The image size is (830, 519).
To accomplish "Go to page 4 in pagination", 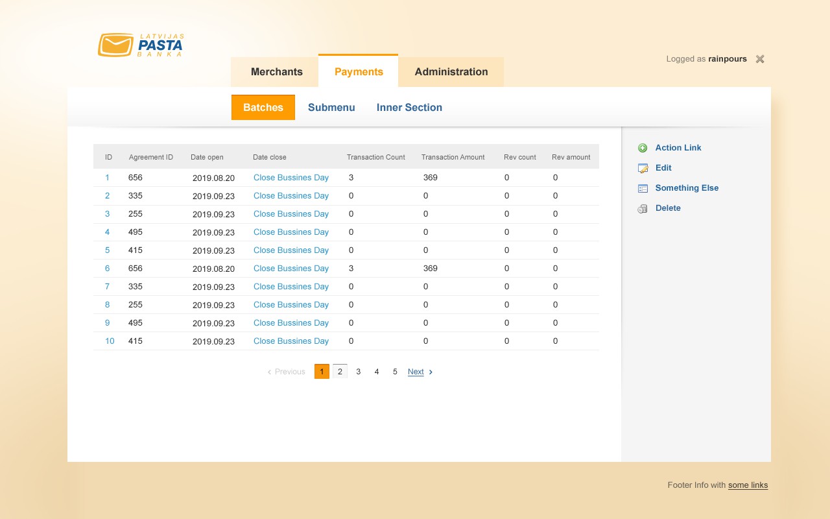I will [x=376, y=372].
